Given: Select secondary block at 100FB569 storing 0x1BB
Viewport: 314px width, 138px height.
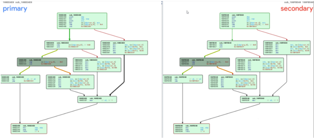Looking at the screenshot, I should [260, 65].
